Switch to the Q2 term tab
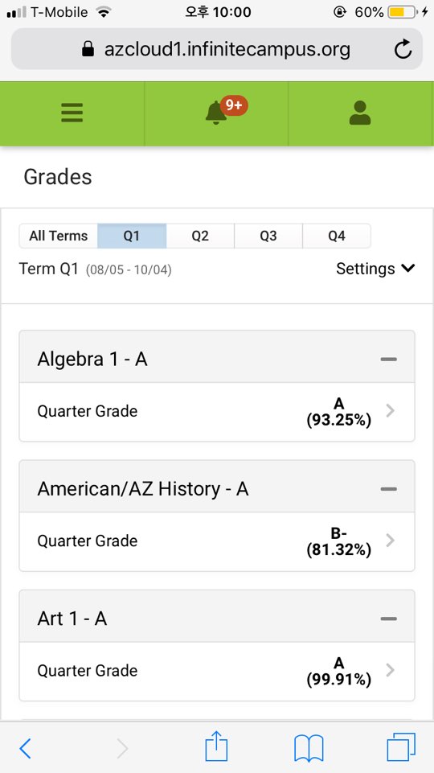The width and height of the screenshot is (434, 773). (x=200, y=236)
